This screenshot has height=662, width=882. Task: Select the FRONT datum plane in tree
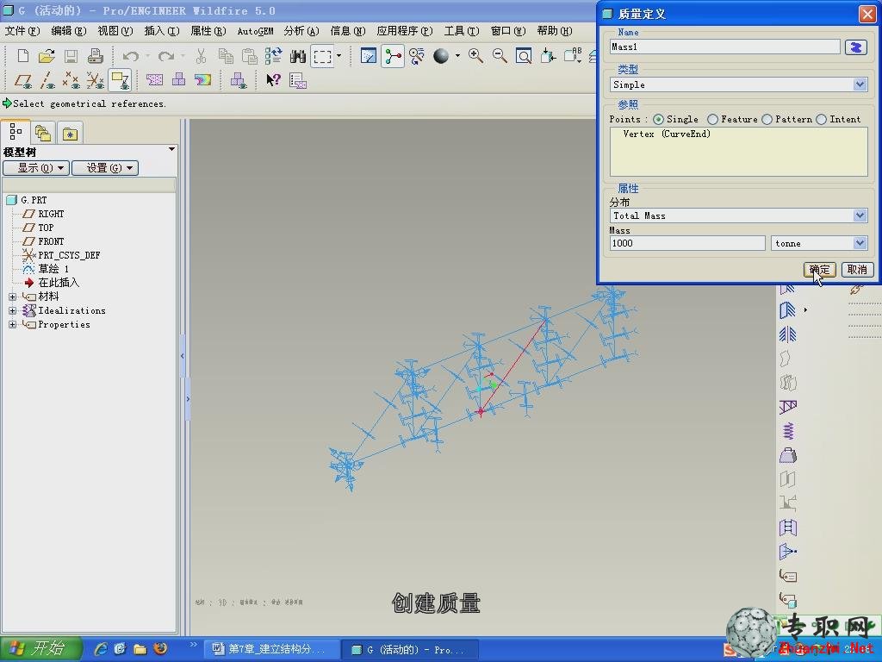point(51,241)
